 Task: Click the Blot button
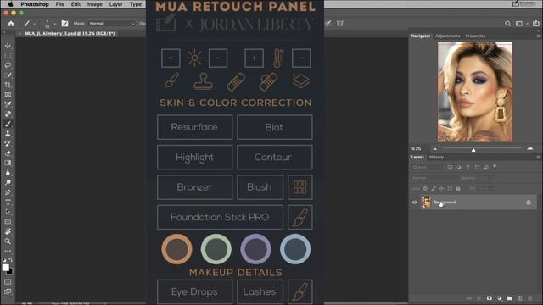coord(275,127)
